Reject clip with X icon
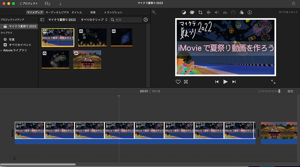Viewport: 300px width, 167px height. 186,82
